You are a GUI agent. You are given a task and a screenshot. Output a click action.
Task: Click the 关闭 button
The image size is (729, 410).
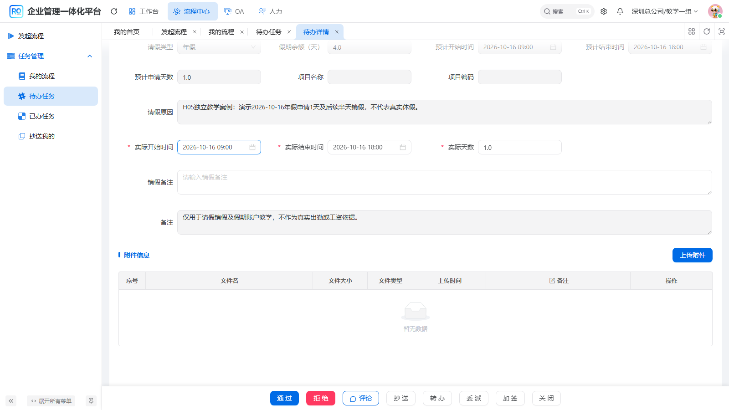point(546,398)
